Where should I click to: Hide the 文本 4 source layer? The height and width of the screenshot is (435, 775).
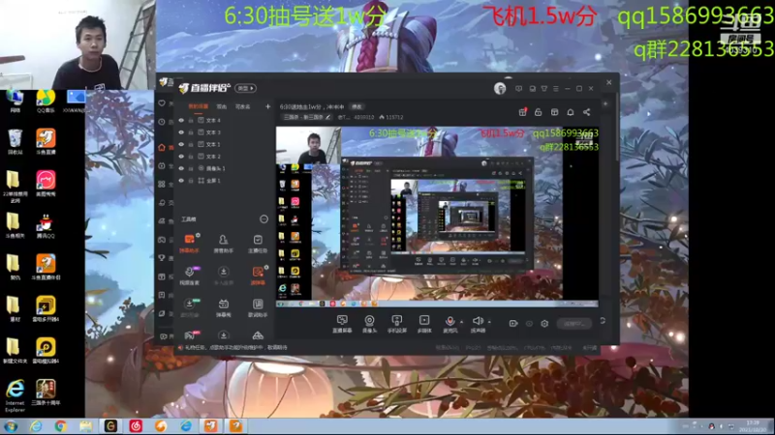pos(181,120)
